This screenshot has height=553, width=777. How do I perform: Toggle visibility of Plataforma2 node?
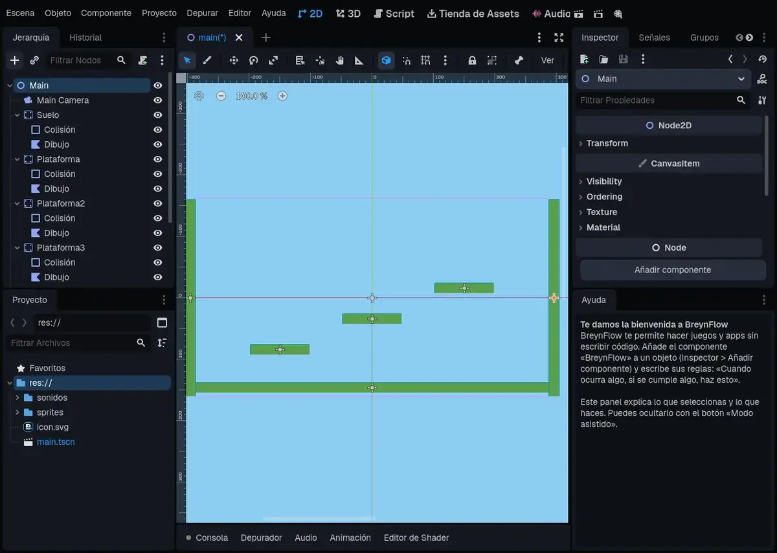pyautogui.click(x=157, y=203)
